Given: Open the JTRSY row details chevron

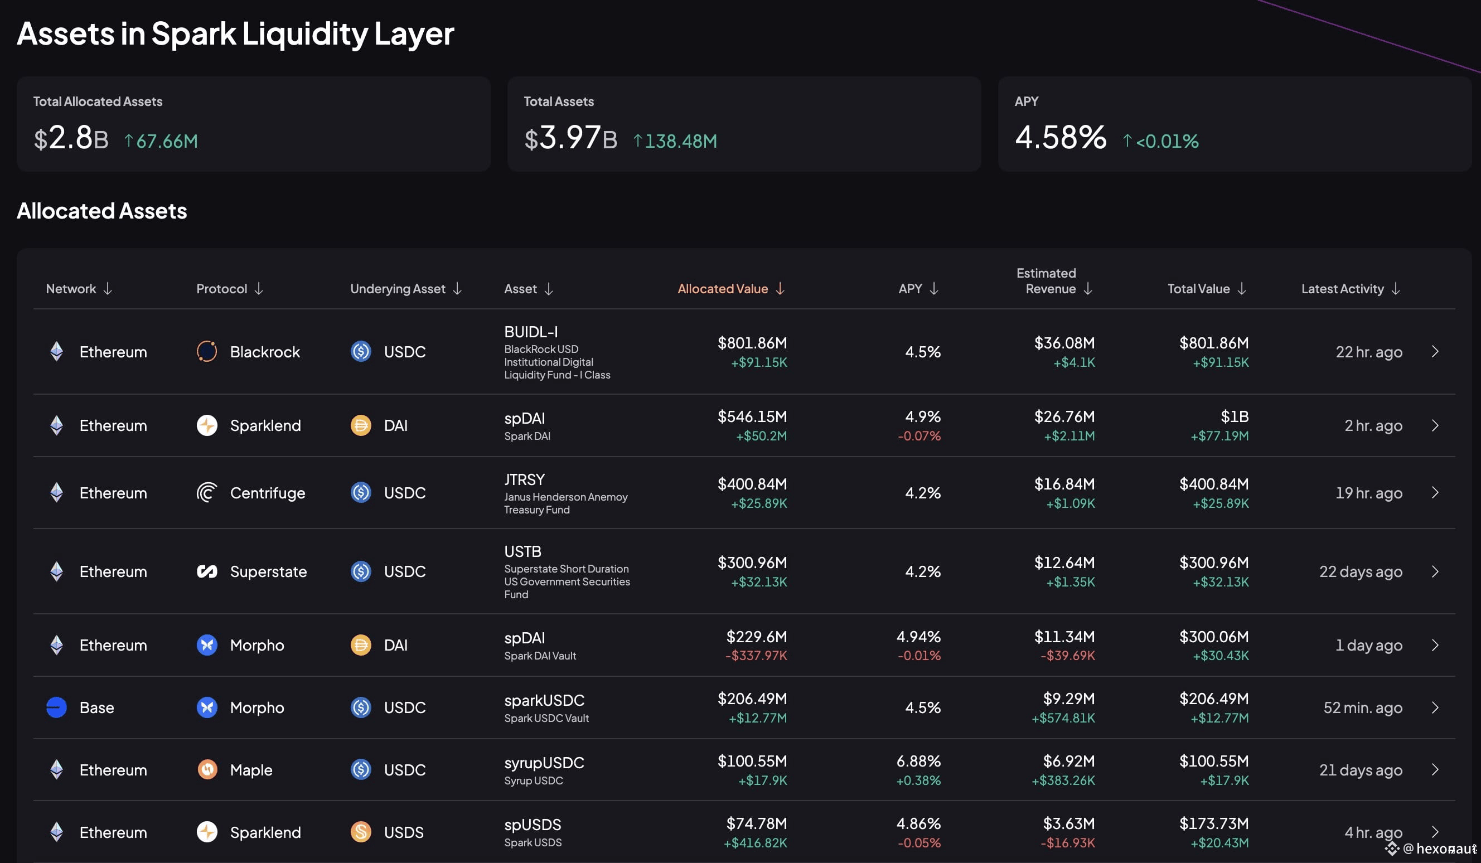Looking at the screenshot, I should (1435, 492).
